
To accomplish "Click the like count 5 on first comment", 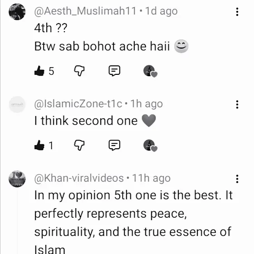I will pos(51,71).
